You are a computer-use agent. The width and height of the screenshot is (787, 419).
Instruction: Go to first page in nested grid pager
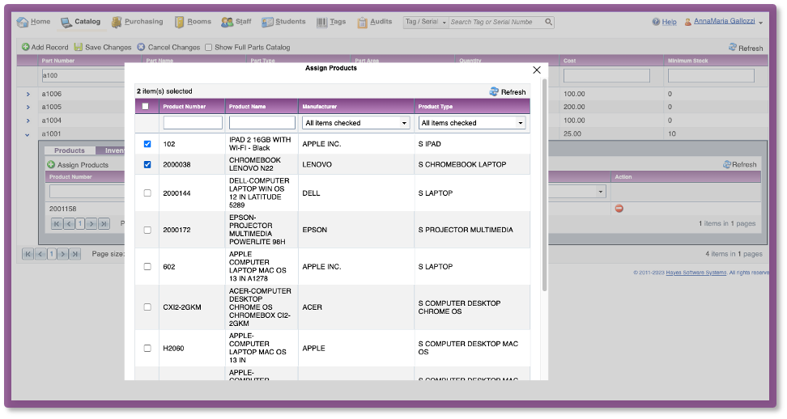click(57, 224)
